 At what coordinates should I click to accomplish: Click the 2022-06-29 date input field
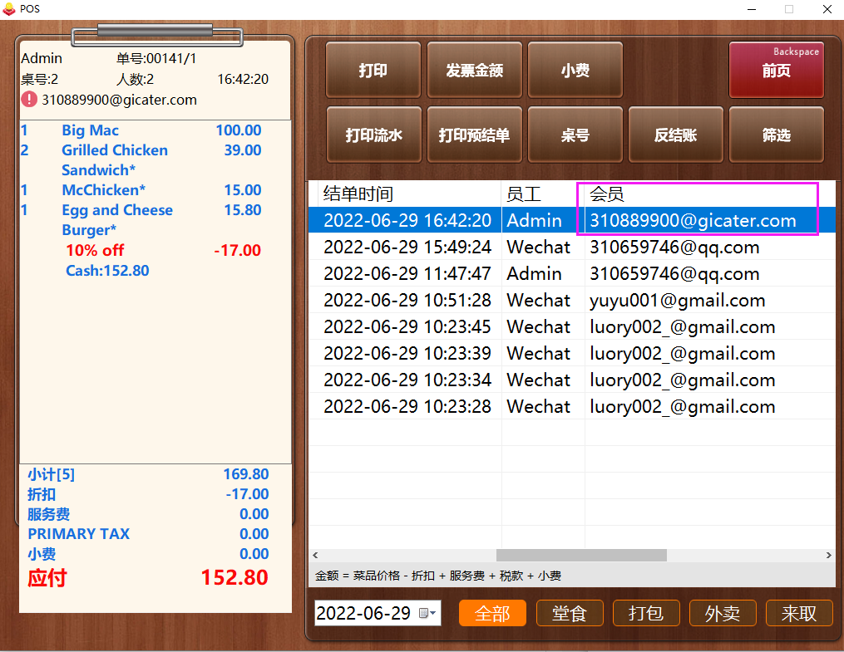pyautogui.click(x=378, y=613)
